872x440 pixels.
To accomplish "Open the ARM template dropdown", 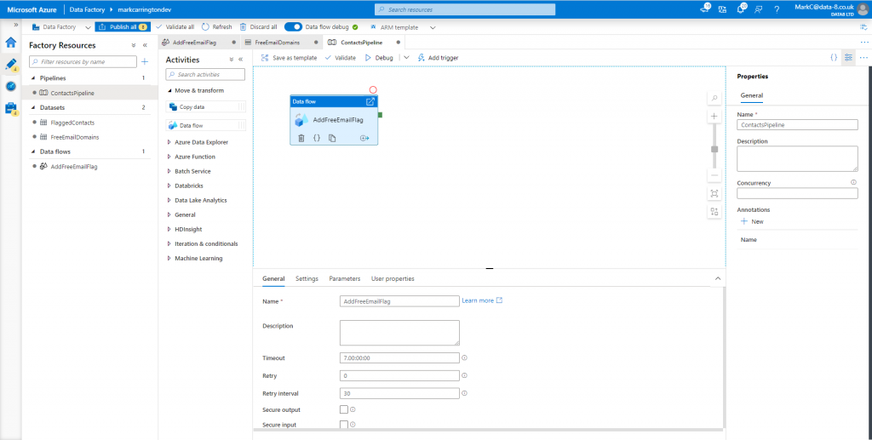I will point(433,27).
